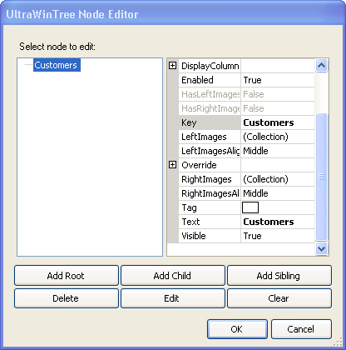Delete the selected node
Image resolution: width=346 pixels, height=350 pixels.
(x=67, y=298)
